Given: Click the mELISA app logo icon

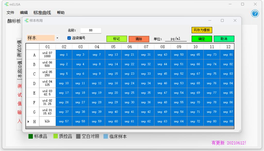Looking at the screenshot, I should [x=6, y=4].
